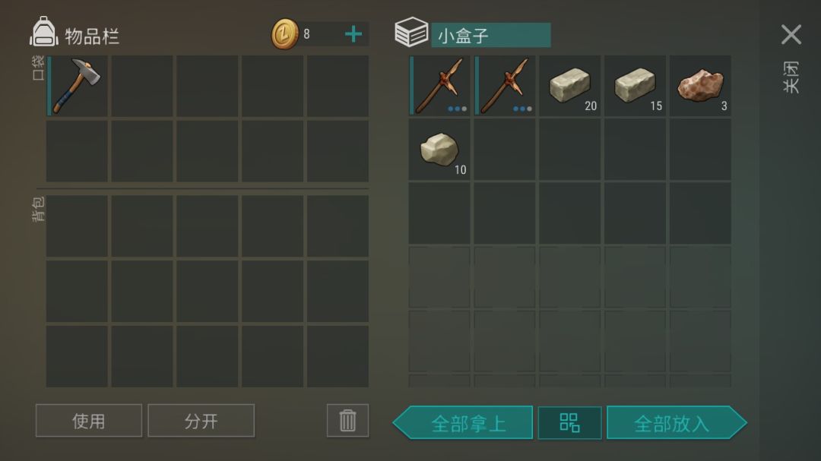
Task: Pick the stone brick stack of 15
Action: (x=635, y=86)
